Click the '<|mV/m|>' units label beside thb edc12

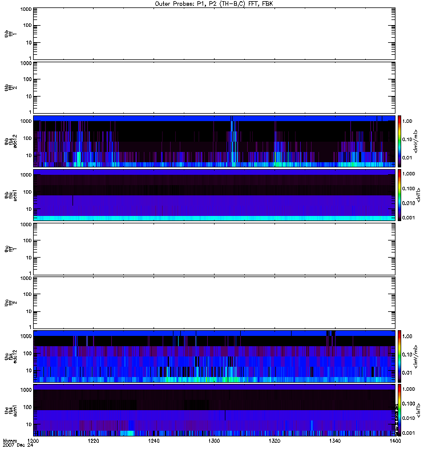[x=416, y=141]
